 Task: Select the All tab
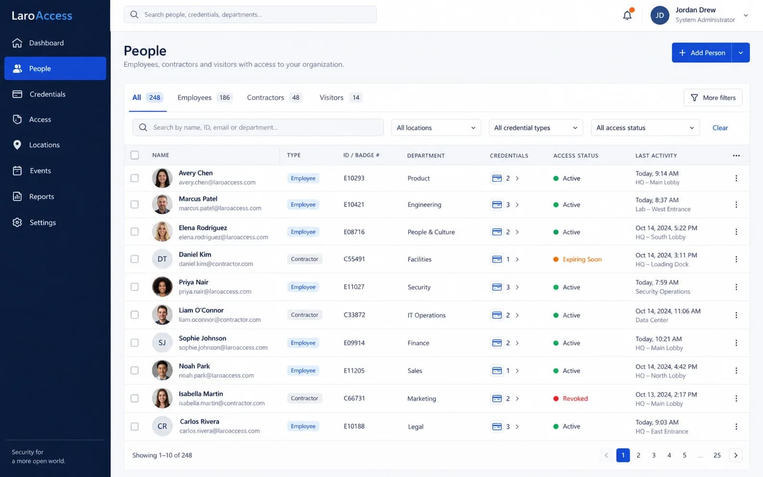148,98
